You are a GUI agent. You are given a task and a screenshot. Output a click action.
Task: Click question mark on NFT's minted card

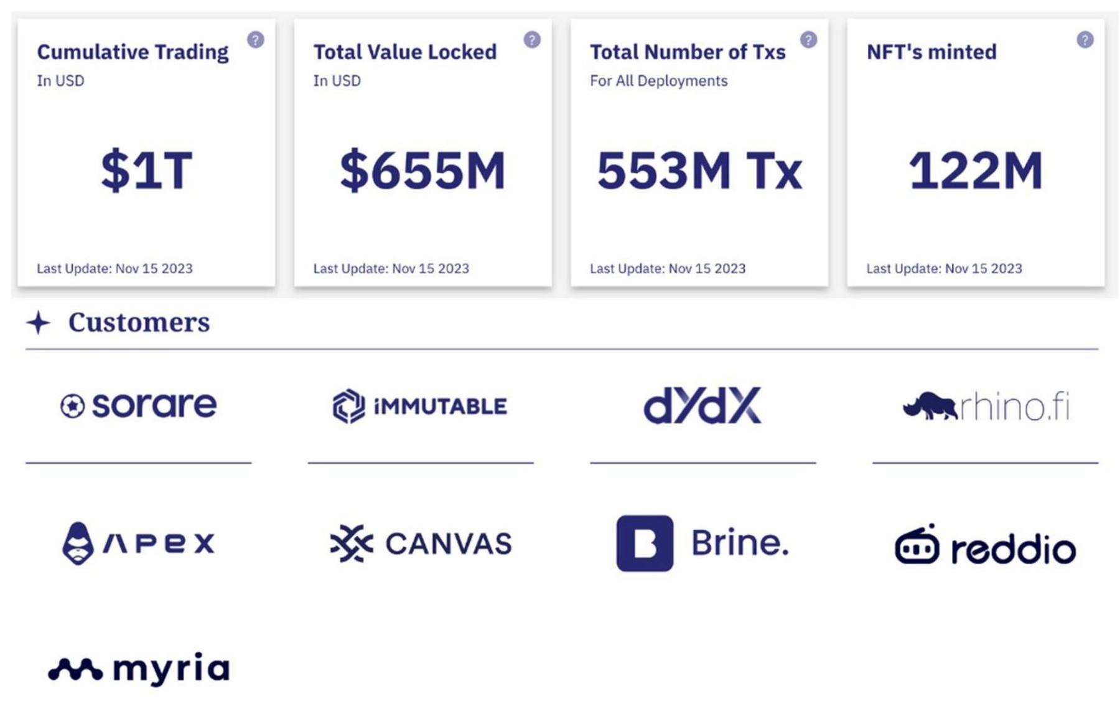(x=1085, y=40)
